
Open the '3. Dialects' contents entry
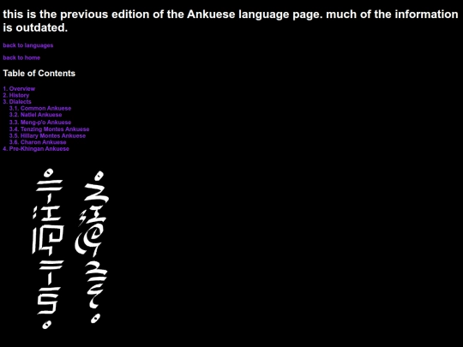[x=17, y=102]
